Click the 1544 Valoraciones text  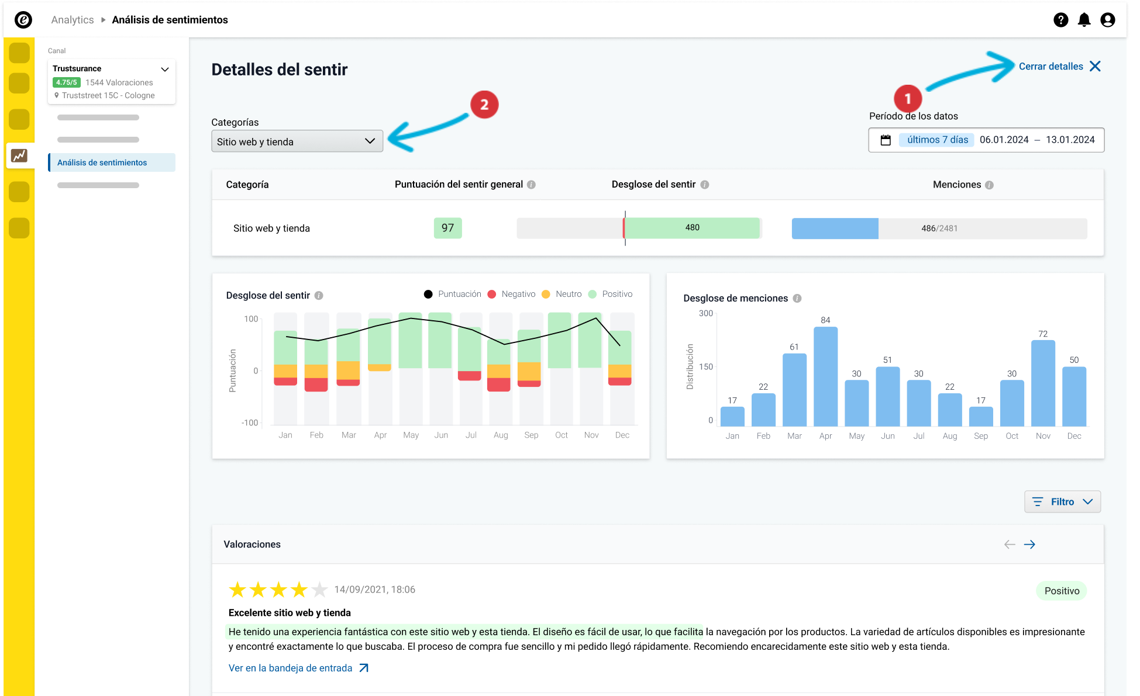point(119,82)
